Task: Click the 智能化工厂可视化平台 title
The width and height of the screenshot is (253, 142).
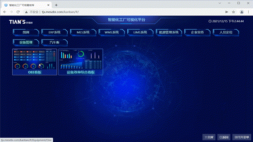Action: pyautogui.click(x=126, y=20)
